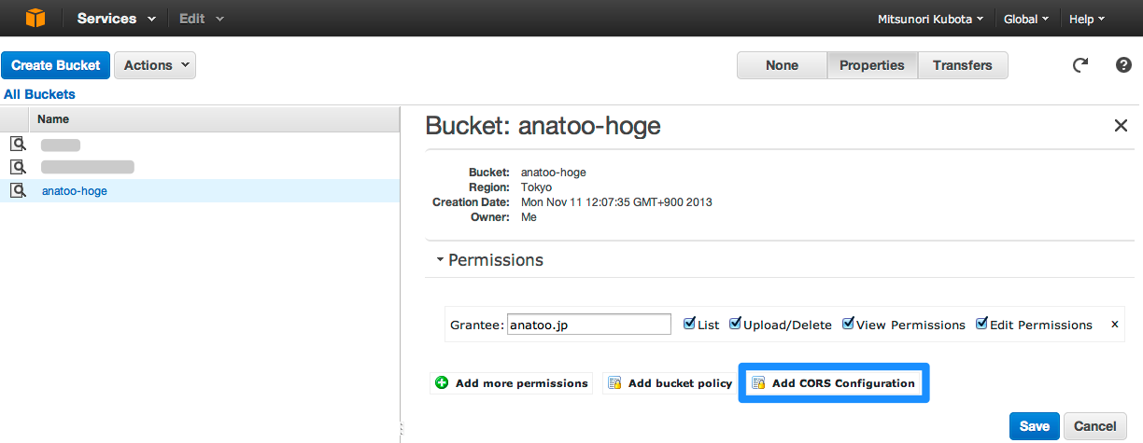
Task: Uncheck the List permission checkbox
Action: click(x=689, y=324)
